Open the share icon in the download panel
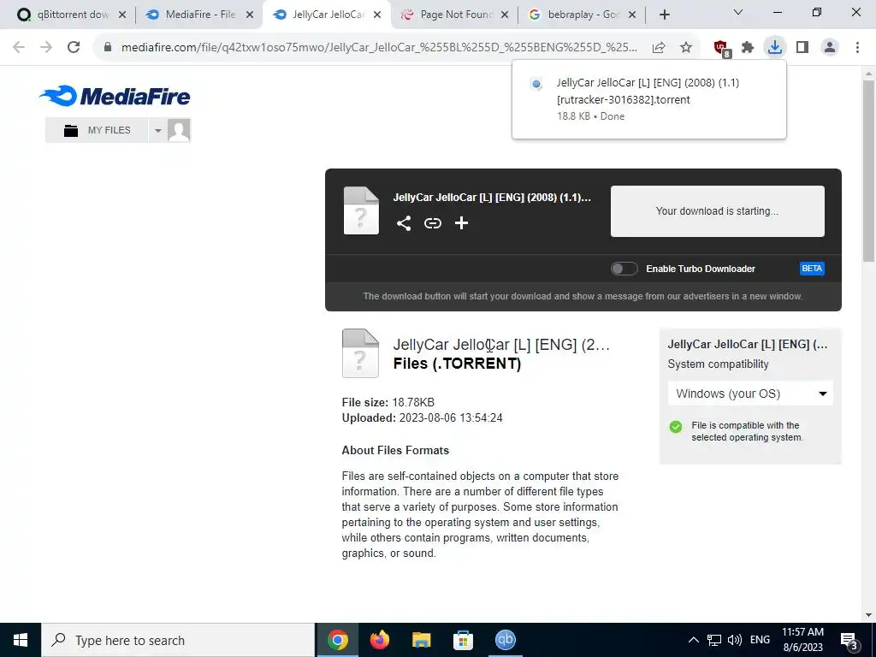 coord(404,223)
